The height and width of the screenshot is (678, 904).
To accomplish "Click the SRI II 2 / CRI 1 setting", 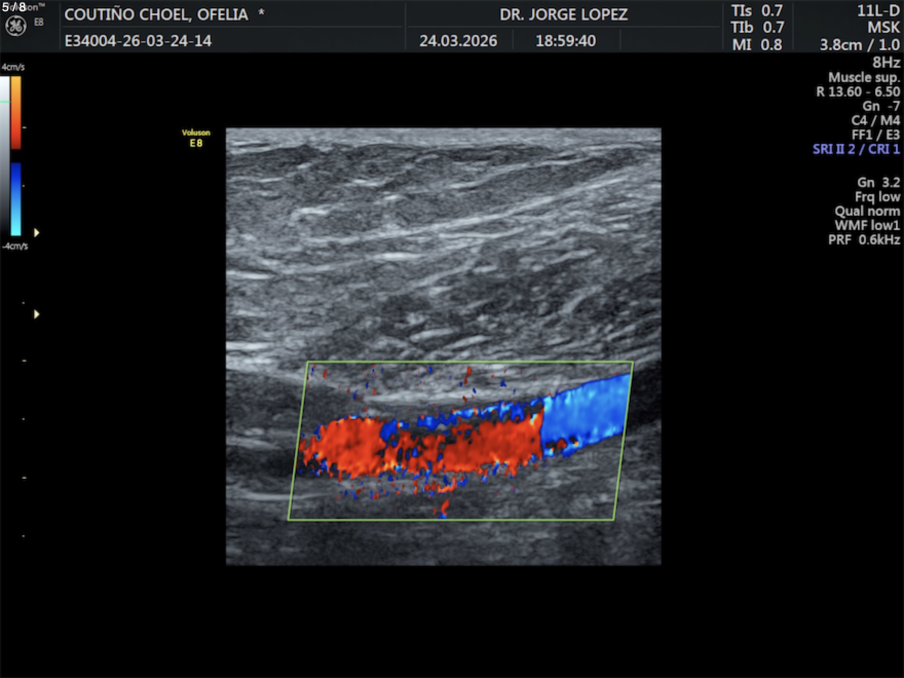I will pyautogui.click(x=856, y=149).
